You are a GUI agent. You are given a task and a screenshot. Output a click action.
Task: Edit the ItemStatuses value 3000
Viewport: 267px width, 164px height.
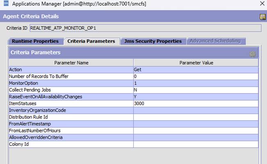coord(196,103)
